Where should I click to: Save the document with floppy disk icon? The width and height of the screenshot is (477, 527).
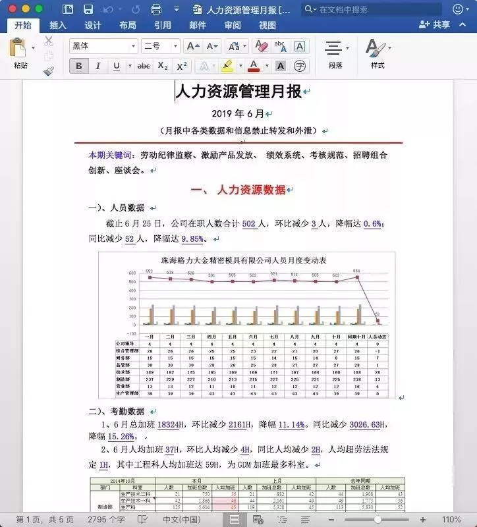[x=88, y=9]
